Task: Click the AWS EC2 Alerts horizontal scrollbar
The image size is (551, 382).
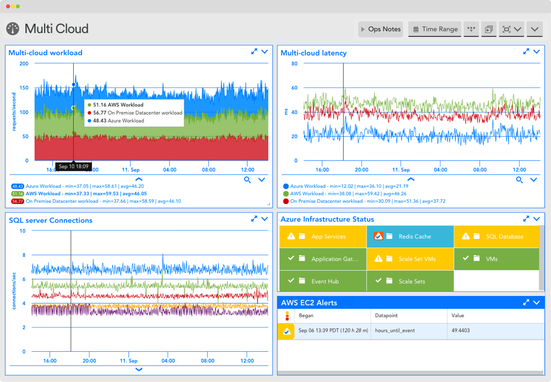Action: coord(410,373)
